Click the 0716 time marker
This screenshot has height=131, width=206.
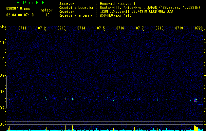pyautogui.click(x=120, y=28)
